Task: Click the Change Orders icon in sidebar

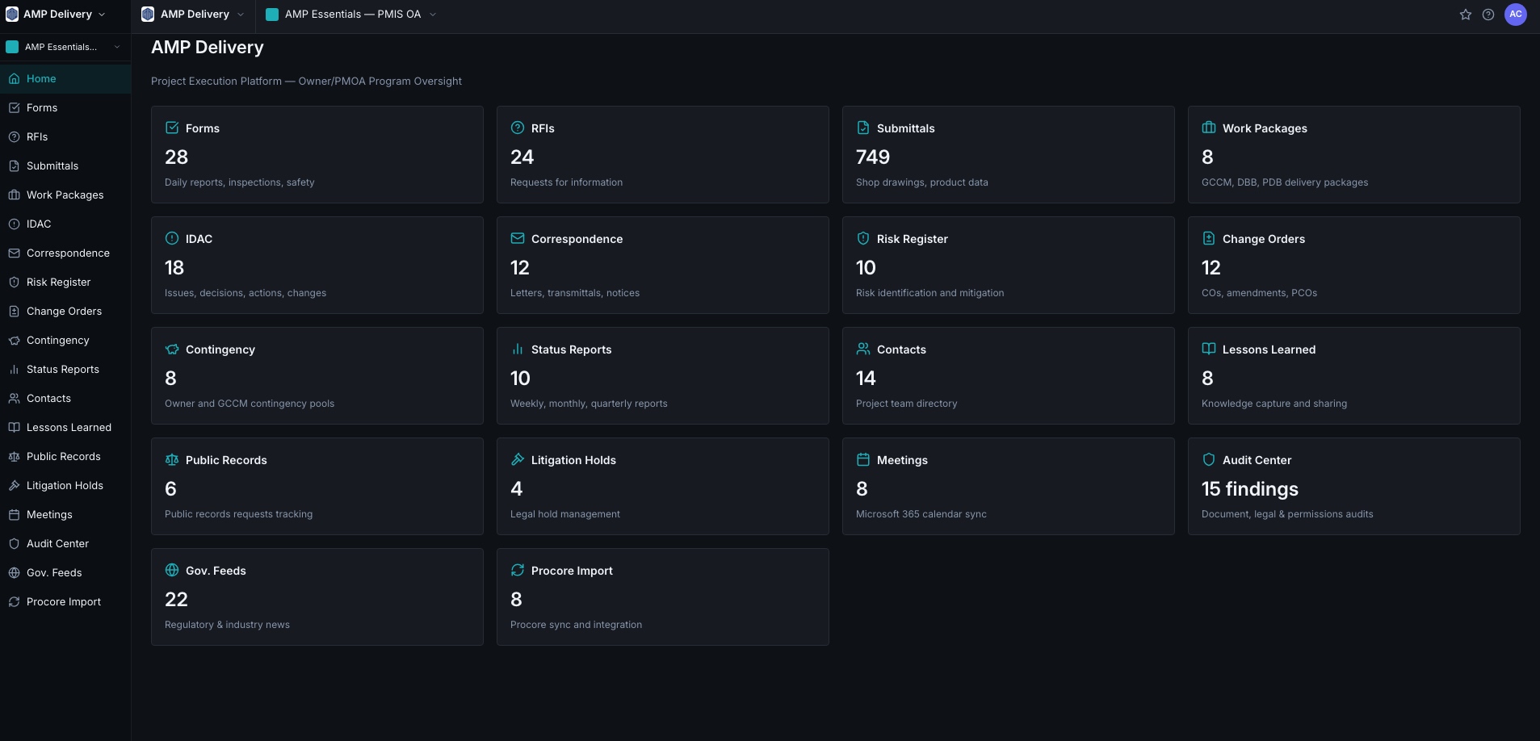Action: pyautogui.click(x=14, y=311)
